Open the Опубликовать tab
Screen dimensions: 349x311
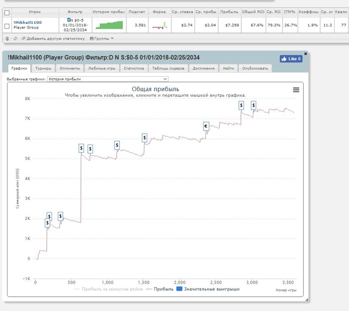255,68
